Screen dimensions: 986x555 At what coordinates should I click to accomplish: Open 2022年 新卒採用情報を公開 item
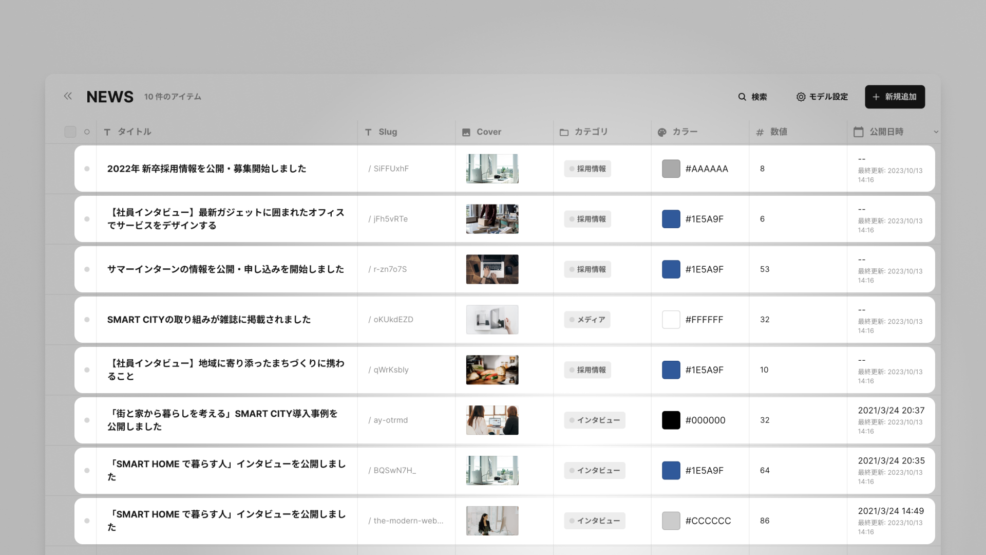206,169
